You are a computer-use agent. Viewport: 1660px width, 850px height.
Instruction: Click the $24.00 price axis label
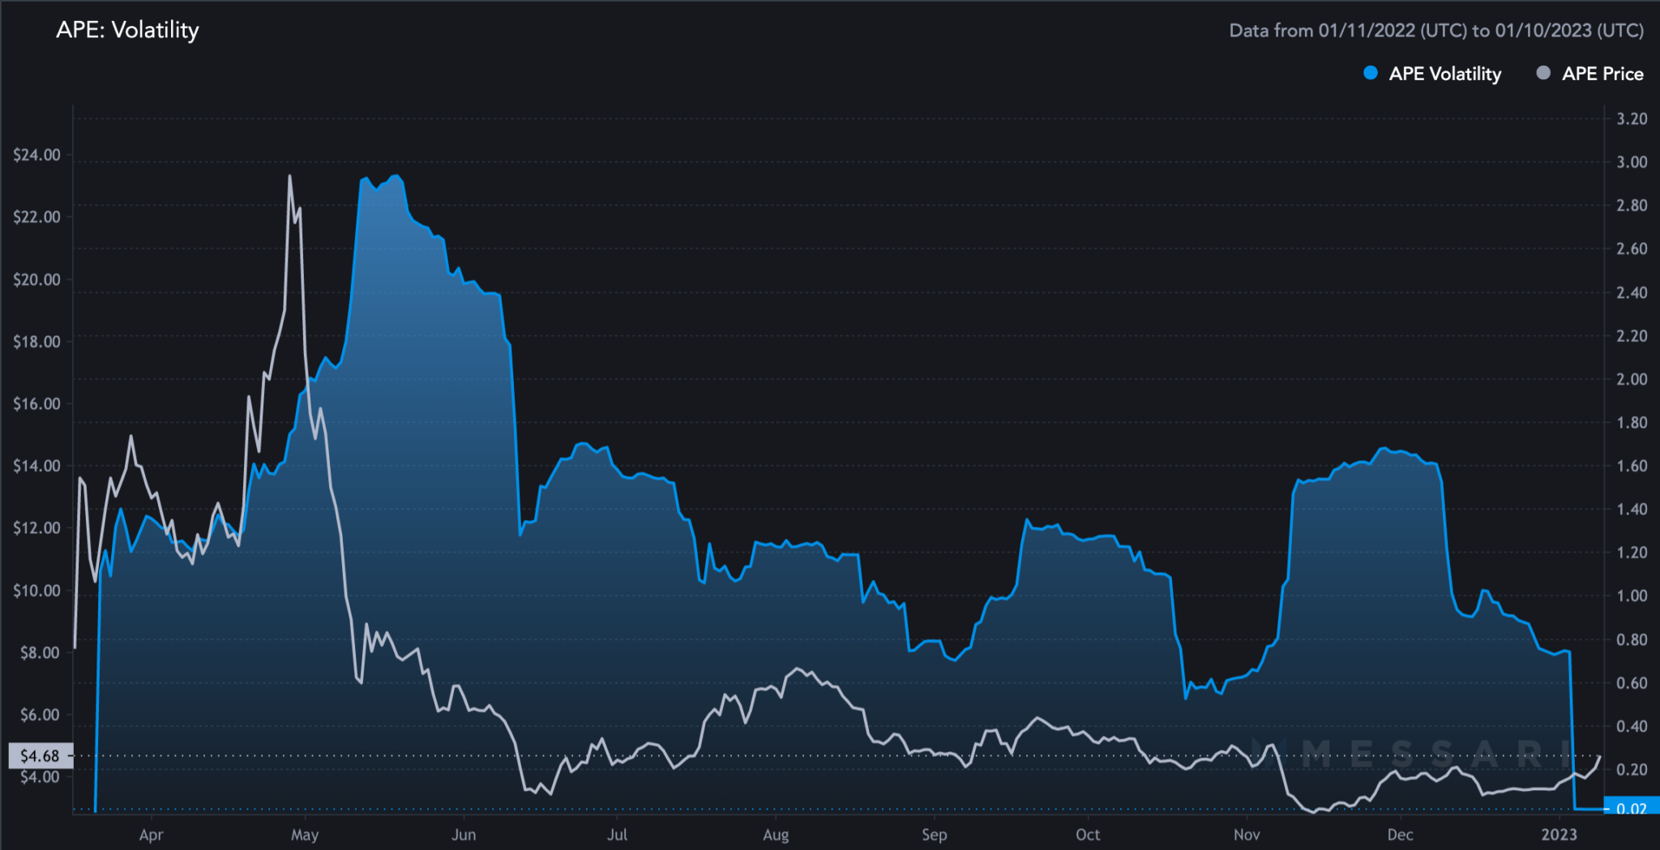pyautogui.click(x=36, y=155)
